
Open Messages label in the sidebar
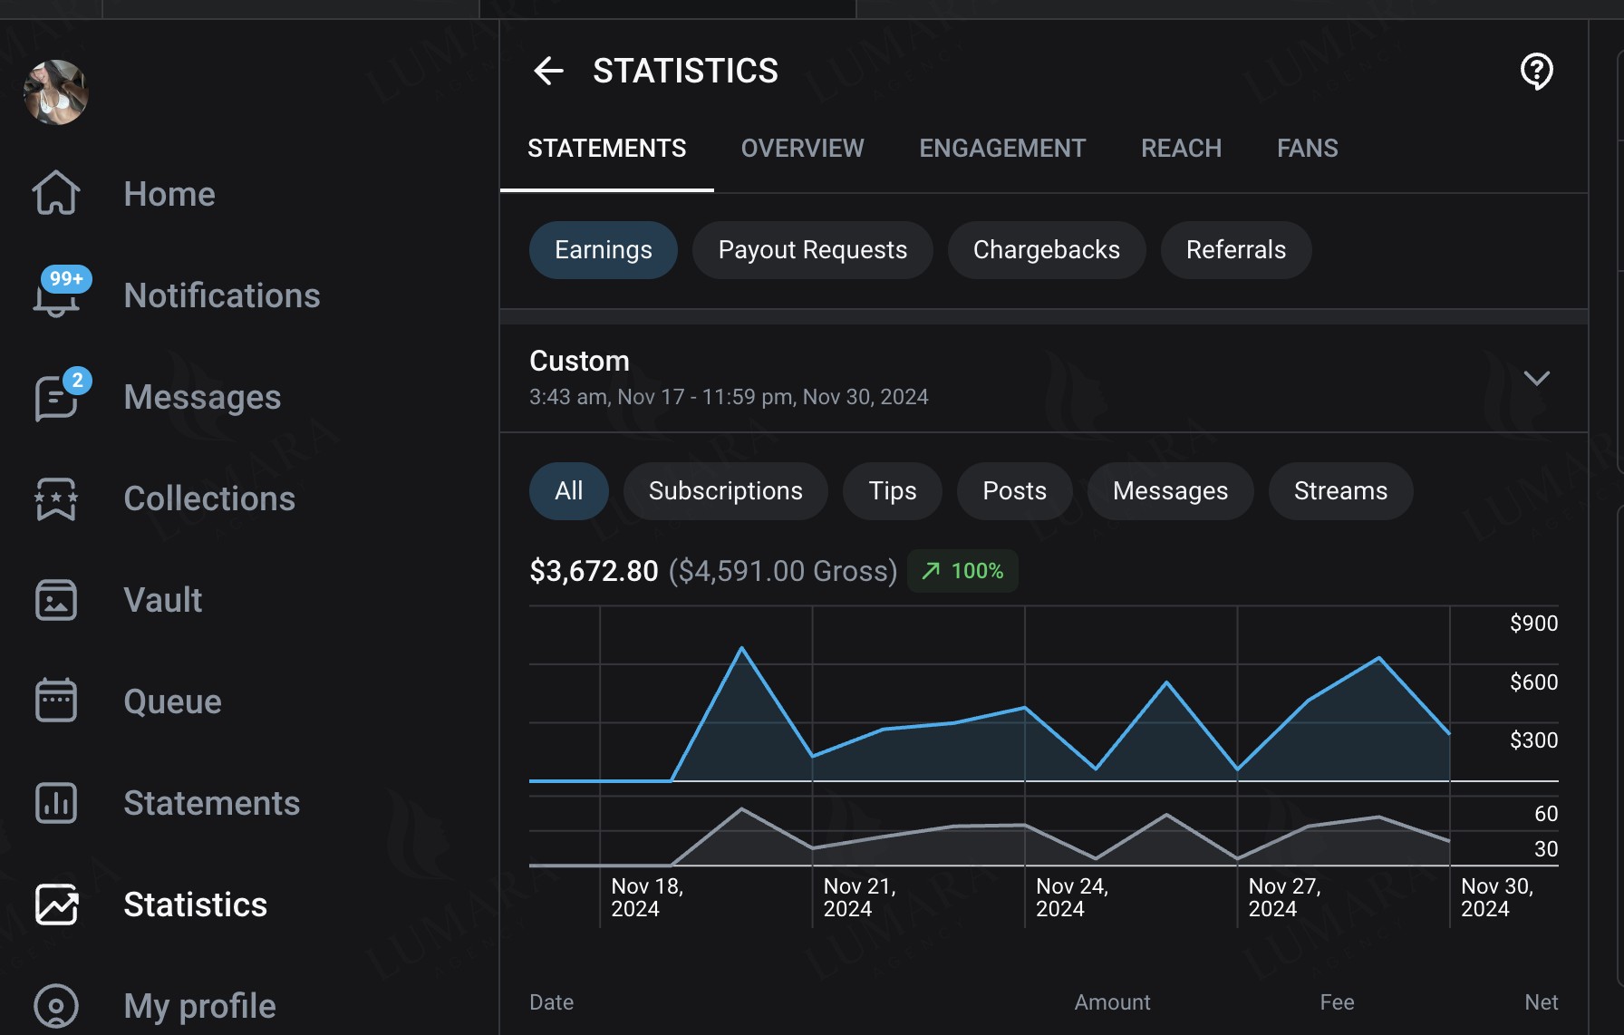click(x=202, y=397)
